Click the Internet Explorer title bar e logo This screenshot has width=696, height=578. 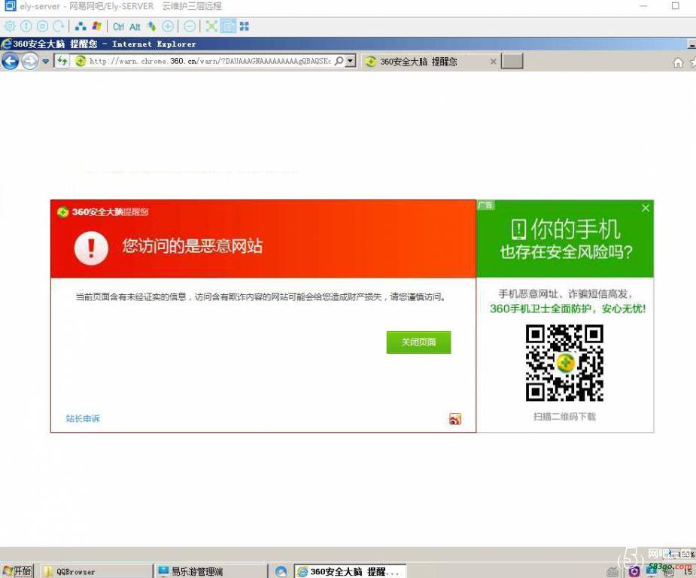tap(6, 44)
